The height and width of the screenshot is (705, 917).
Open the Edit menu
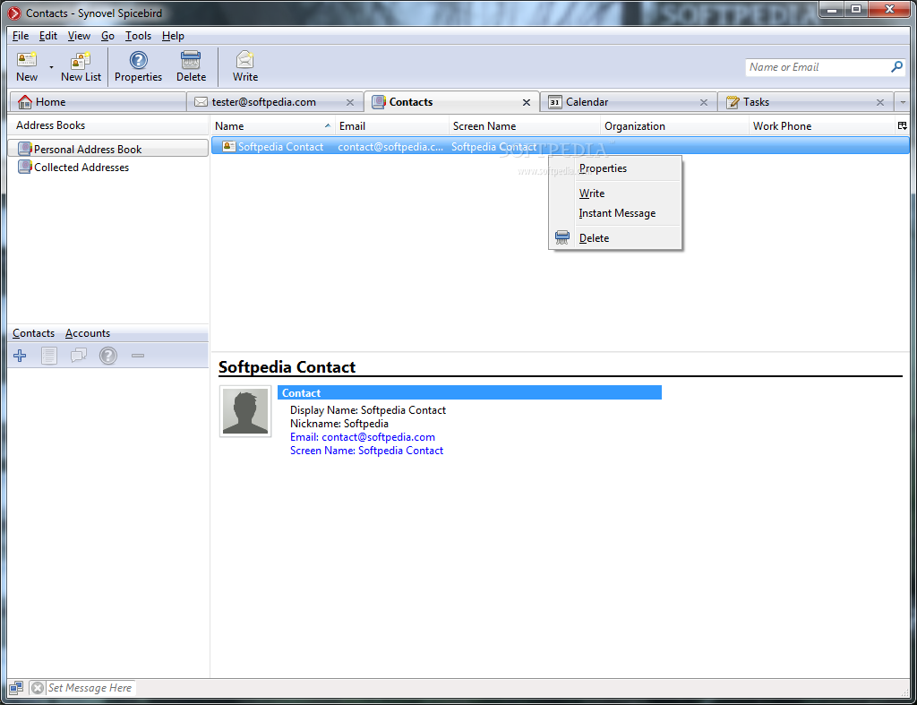tap(48, 36)
